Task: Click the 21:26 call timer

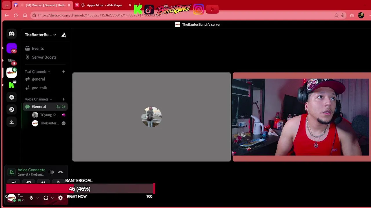Action: tap(61, 107)
